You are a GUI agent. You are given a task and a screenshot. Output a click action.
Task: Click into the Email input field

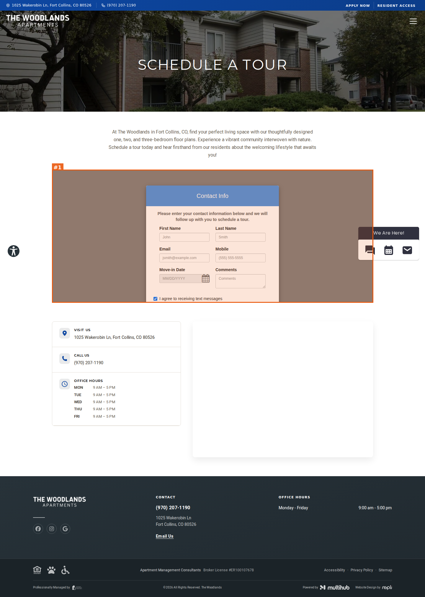pos(184,258)
